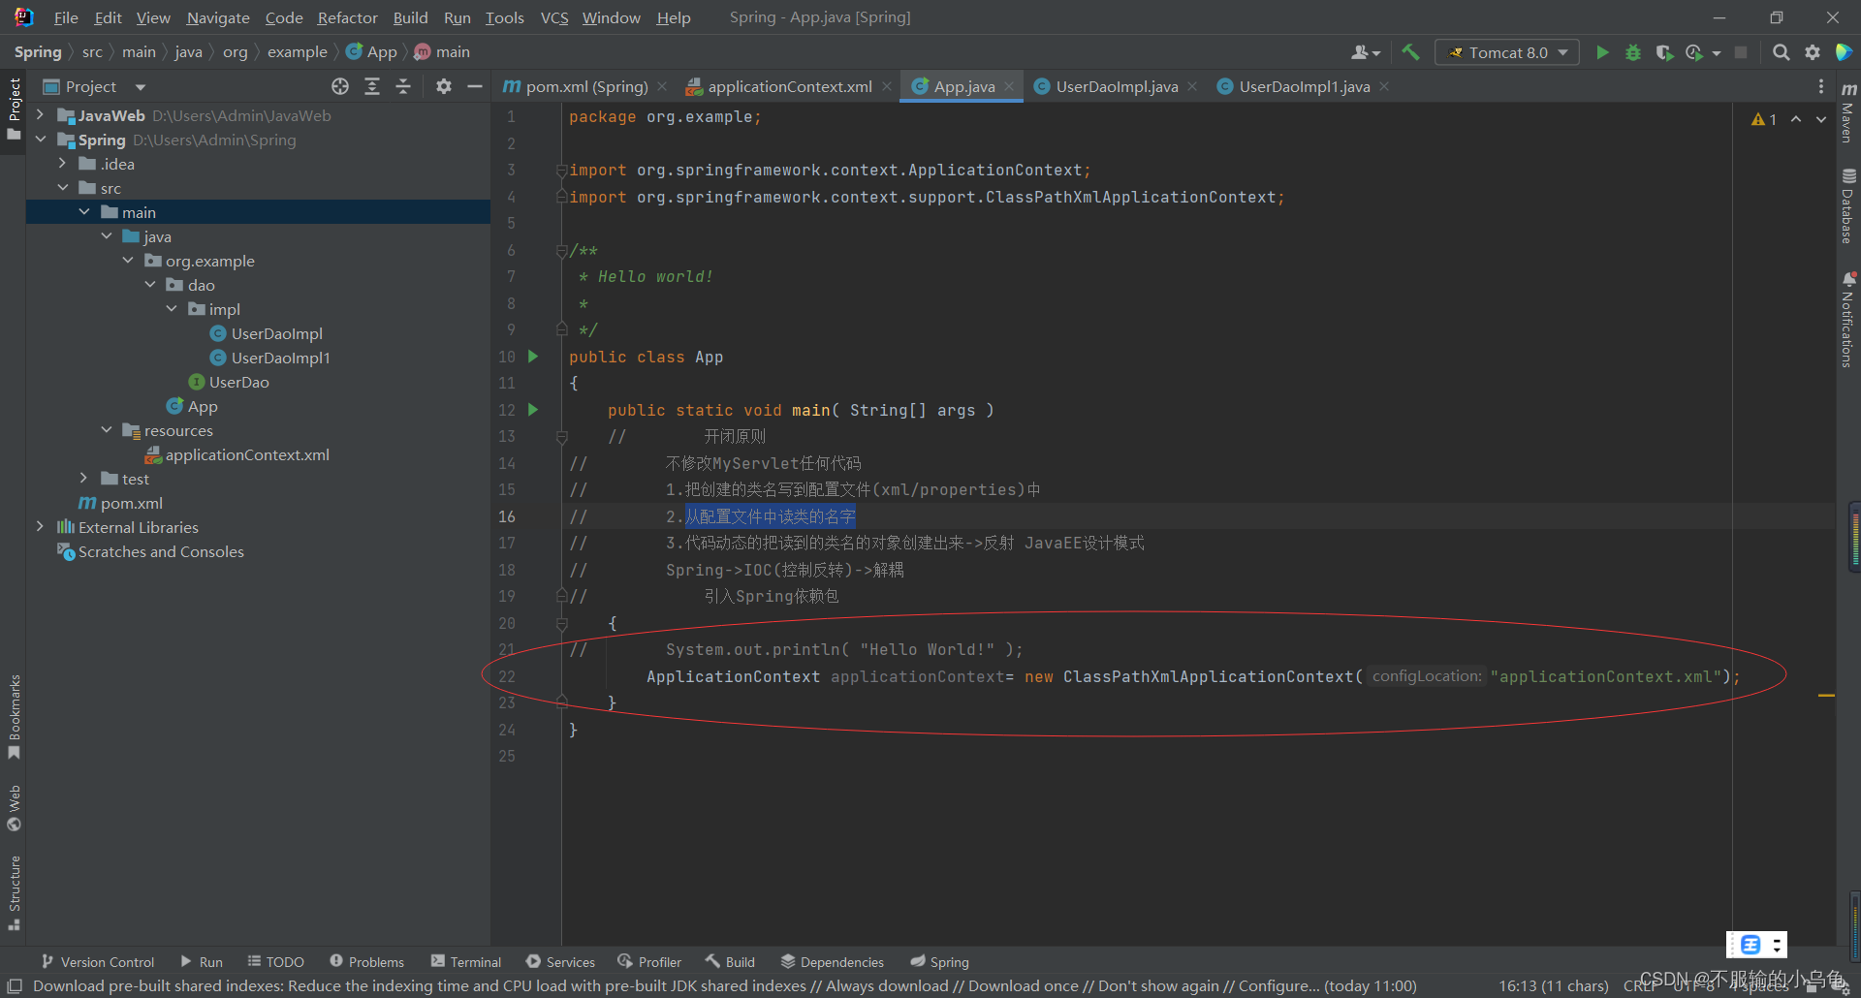Expand all in Project panel

(372, 86)
